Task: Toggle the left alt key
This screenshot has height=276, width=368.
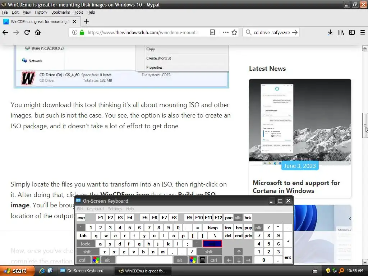Action: pos(107,260)
